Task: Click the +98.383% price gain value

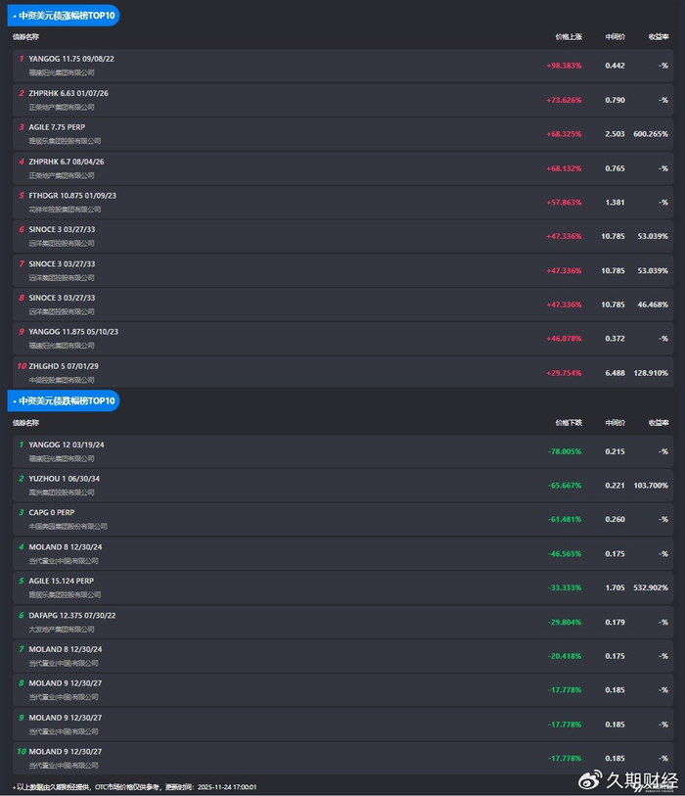Action: tap(564, 66)
